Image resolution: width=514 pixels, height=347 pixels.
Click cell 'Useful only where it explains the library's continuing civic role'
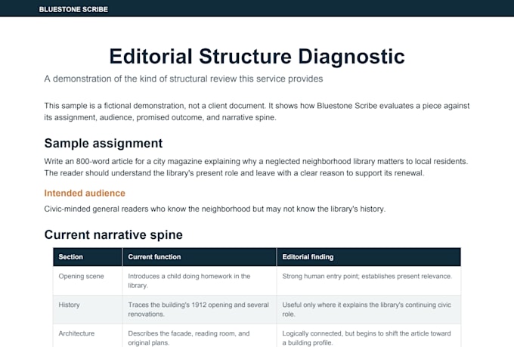coord(369,309)
